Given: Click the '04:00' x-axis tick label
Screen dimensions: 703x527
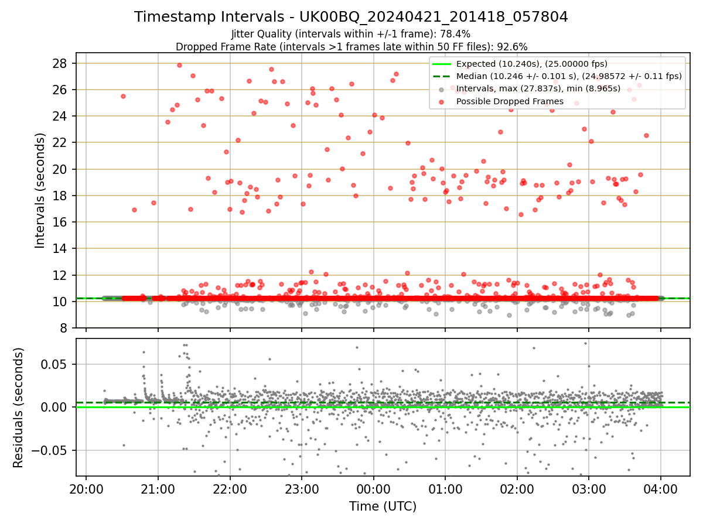Looking at the screenshot, I should pos(661,490).
